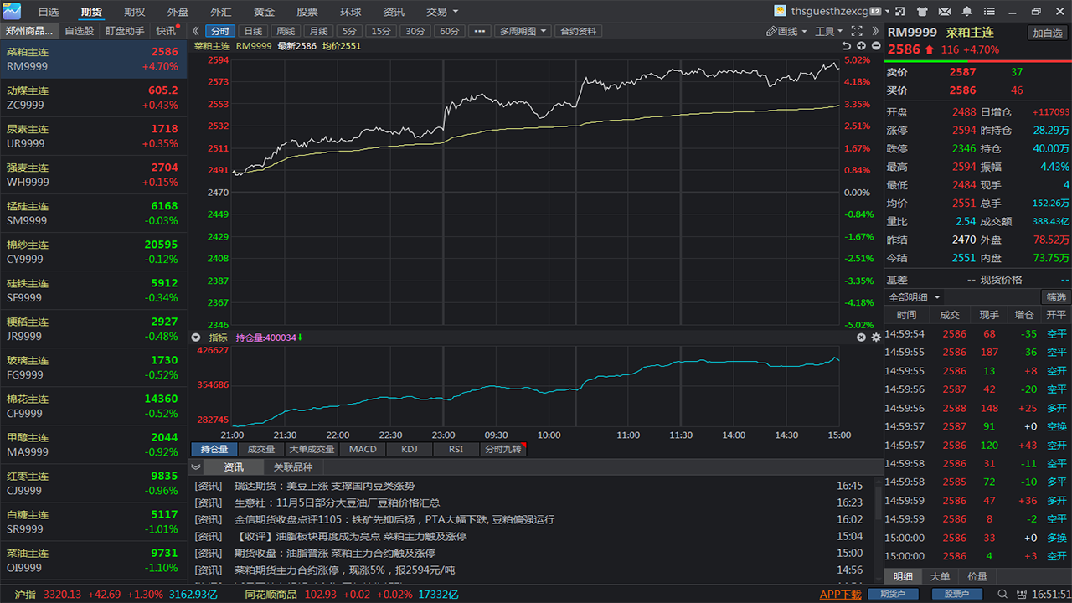Collapse the watchlist with the left arrow control
Image resolution: width=1072 pixels, height=603 pixels.
(194, 31)
